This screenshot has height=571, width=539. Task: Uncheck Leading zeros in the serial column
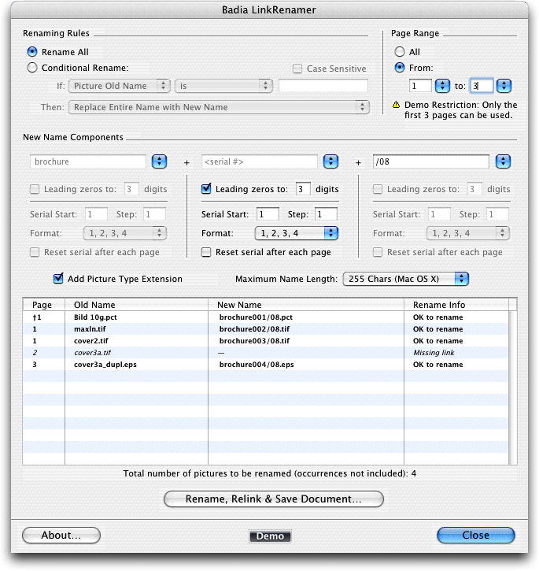point(206,189)
